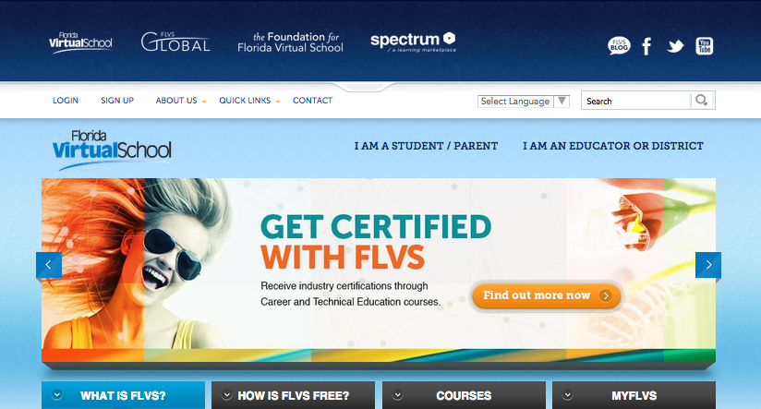
Task: Expand the What Is FLVS? tab
Action: coord(123,395)
